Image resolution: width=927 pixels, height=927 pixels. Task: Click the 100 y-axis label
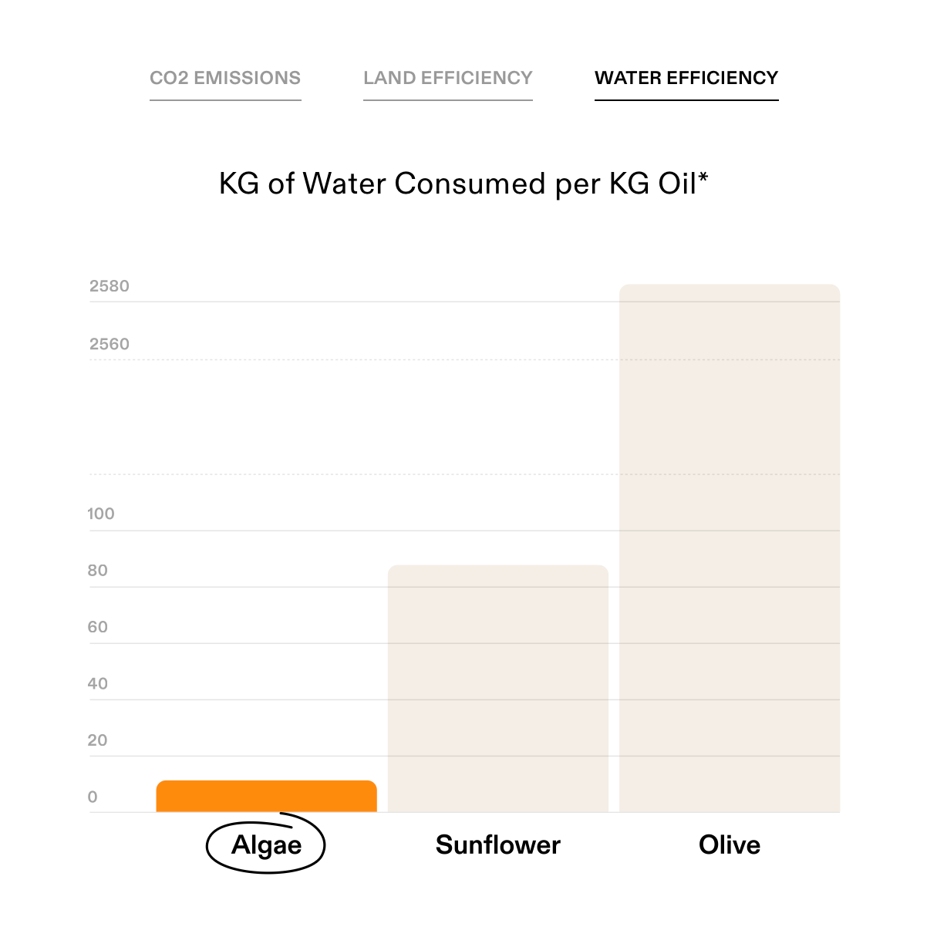[x=101, y=514]
